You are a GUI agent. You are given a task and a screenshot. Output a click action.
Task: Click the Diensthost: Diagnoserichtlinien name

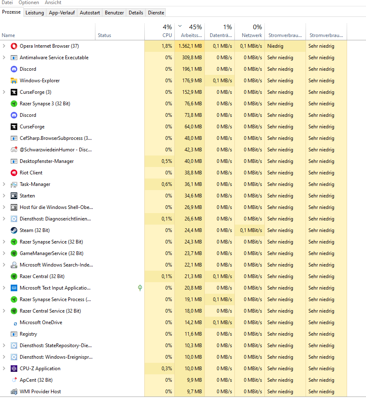coord(55,219)
